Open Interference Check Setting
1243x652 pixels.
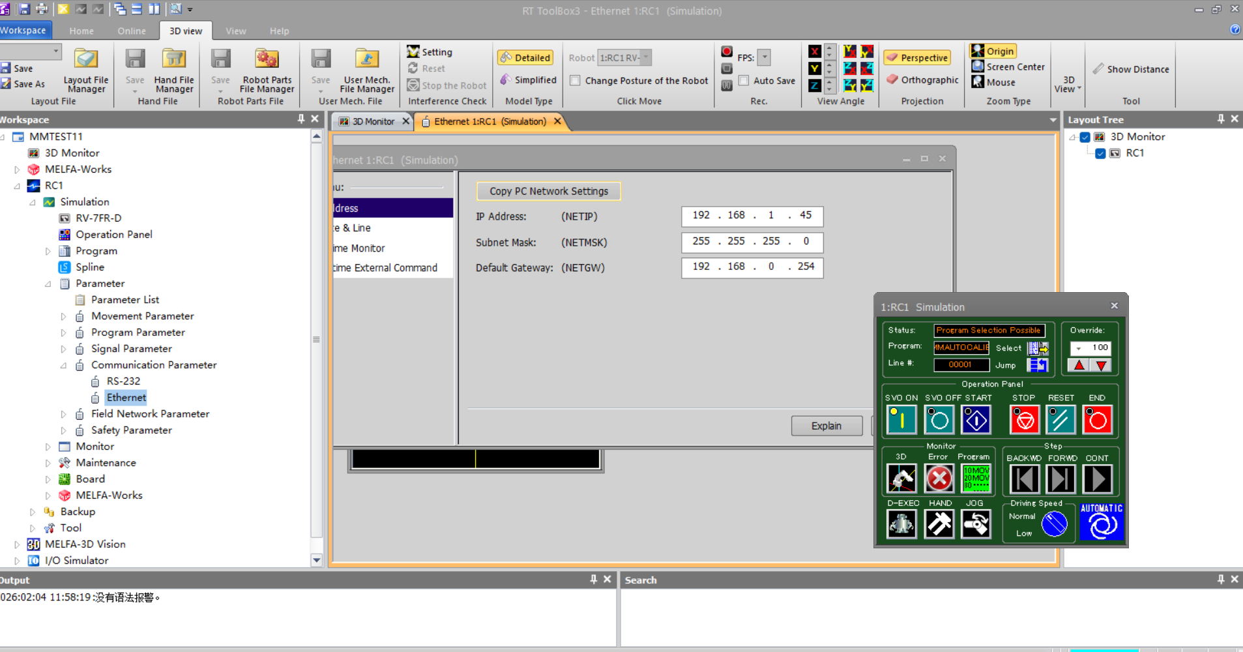(430, 52)
